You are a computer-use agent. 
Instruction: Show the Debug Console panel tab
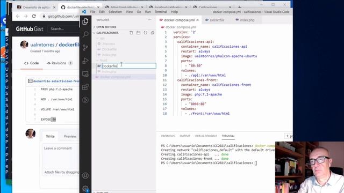206,136
